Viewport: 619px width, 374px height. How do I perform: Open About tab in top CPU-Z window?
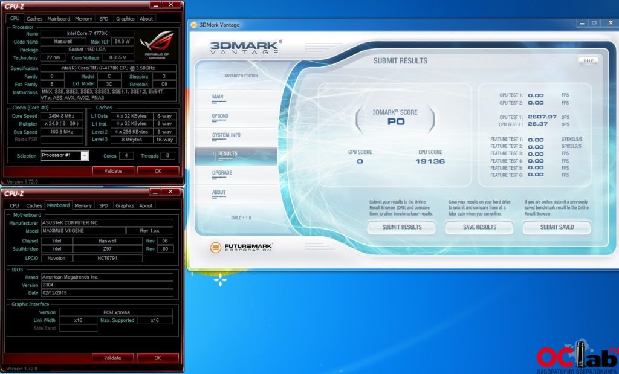click(146, 19)
